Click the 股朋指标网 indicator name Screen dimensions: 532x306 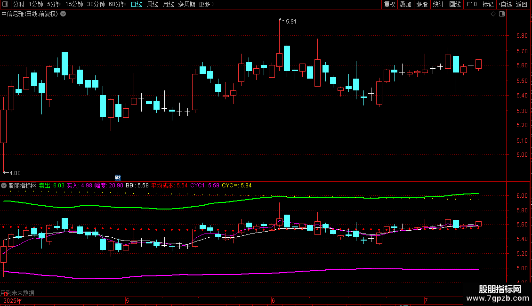[23, 185]
